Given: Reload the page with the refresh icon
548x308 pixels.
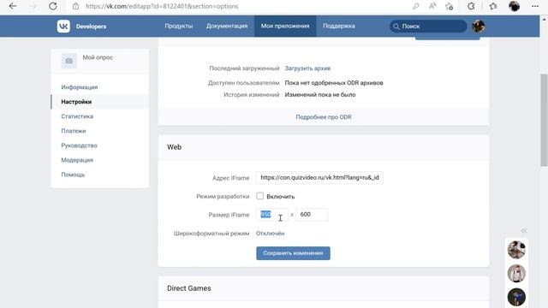Looking at the screenshot, I should 53,6.
